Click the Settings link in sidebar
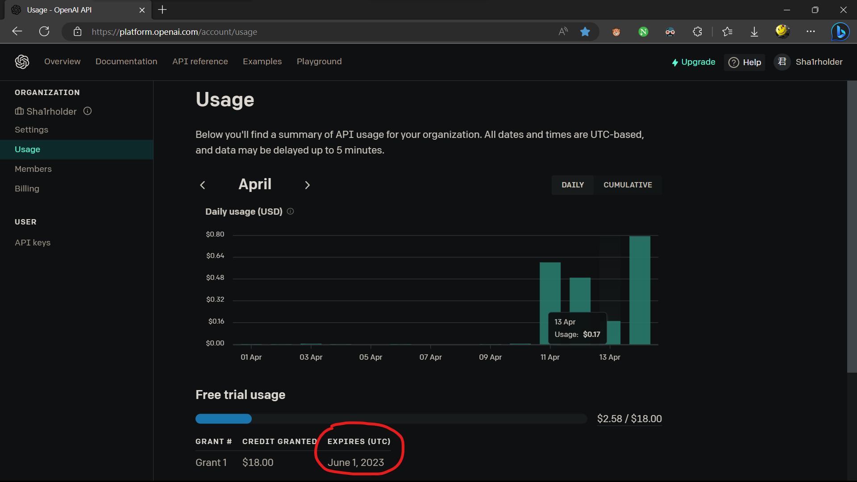 pyautogui.click(x=31, y=129)
